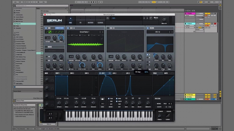This screenshot has height=131, width=234.
Task: Open the noise sample selector
Action: 54,51
